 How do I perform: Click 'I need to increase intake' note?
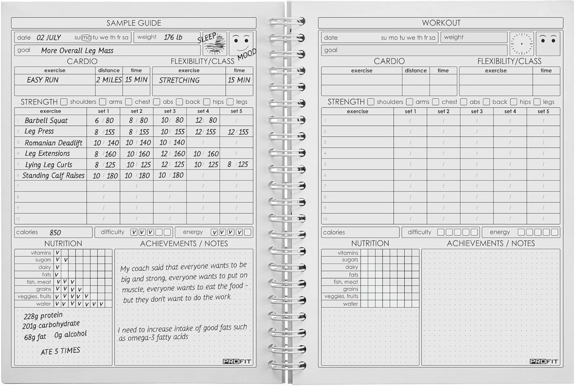183,333
